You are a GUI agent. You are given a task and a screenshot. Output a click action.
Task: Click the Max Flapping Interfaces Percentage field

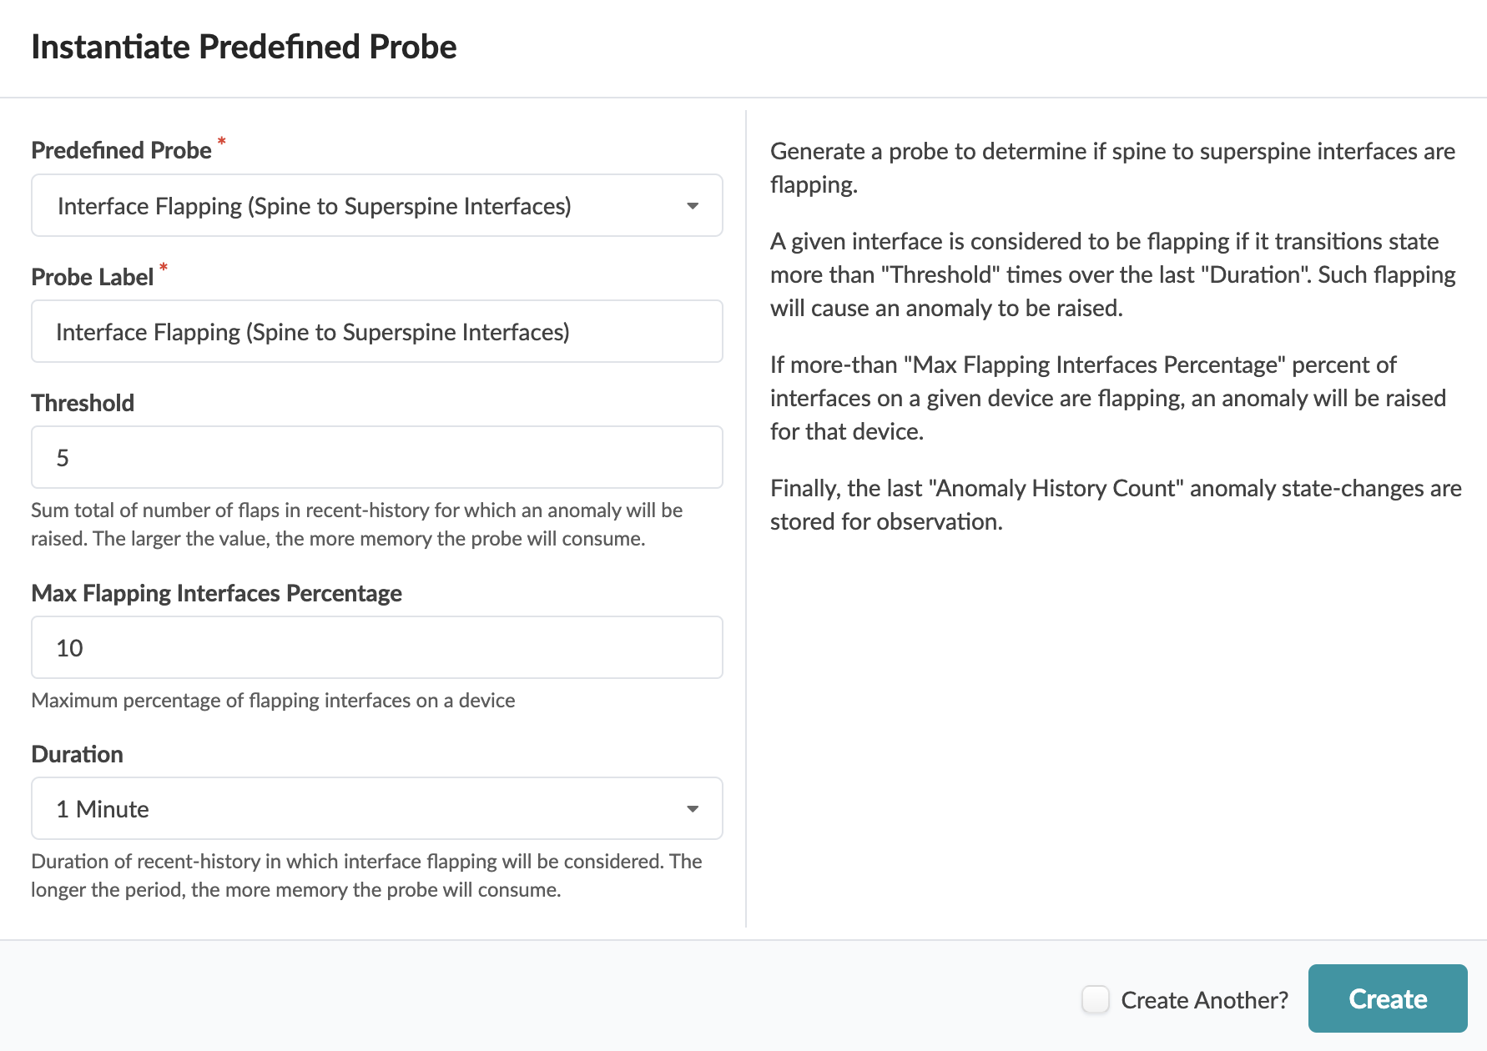376,648
